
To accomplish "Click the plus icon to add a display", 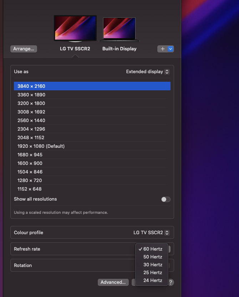I will [x=163, y=49].
